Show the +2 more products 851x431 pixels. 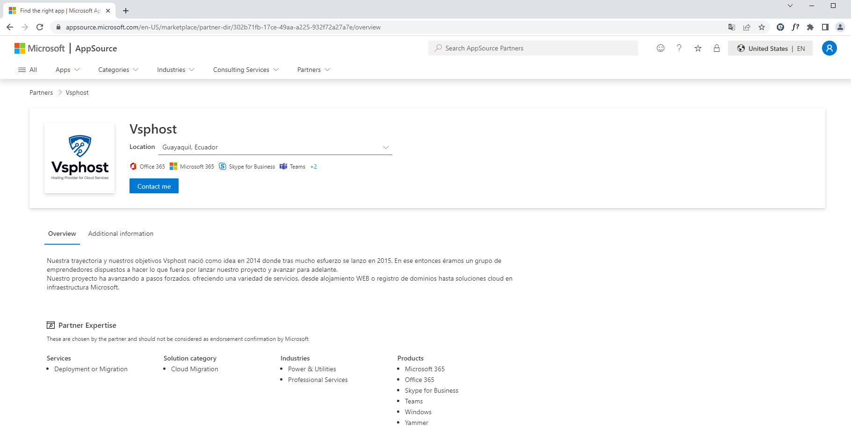click(314, 167)
